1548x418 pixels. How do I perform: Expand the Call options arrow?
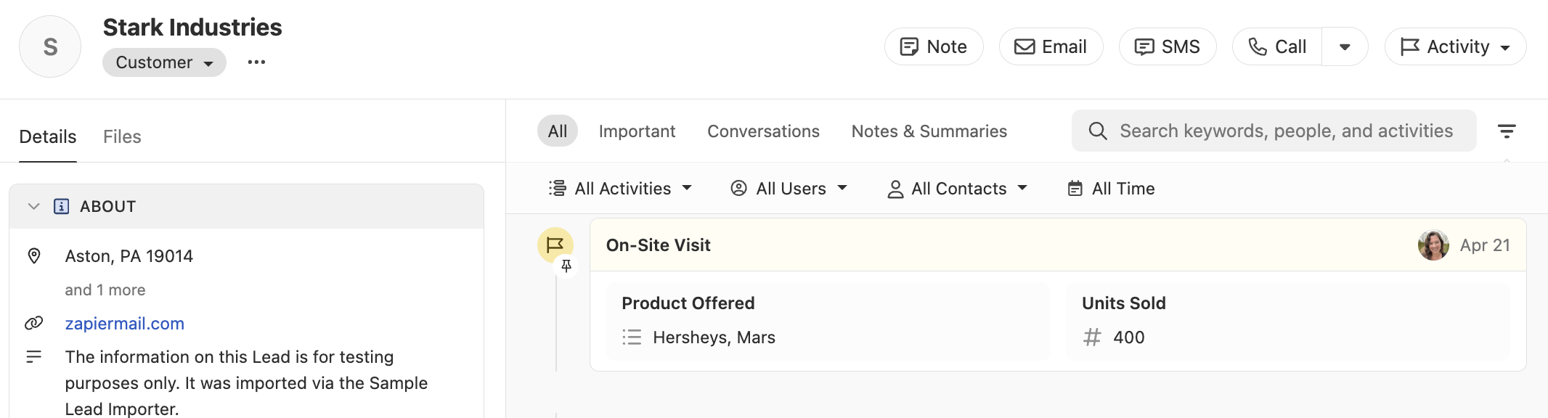pos(1345,46)
